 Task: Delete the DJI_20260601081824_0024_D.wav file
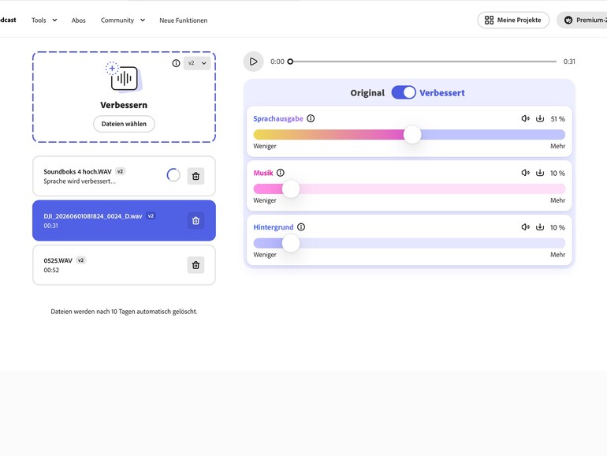pyautogui.click(x=196, y=220)
